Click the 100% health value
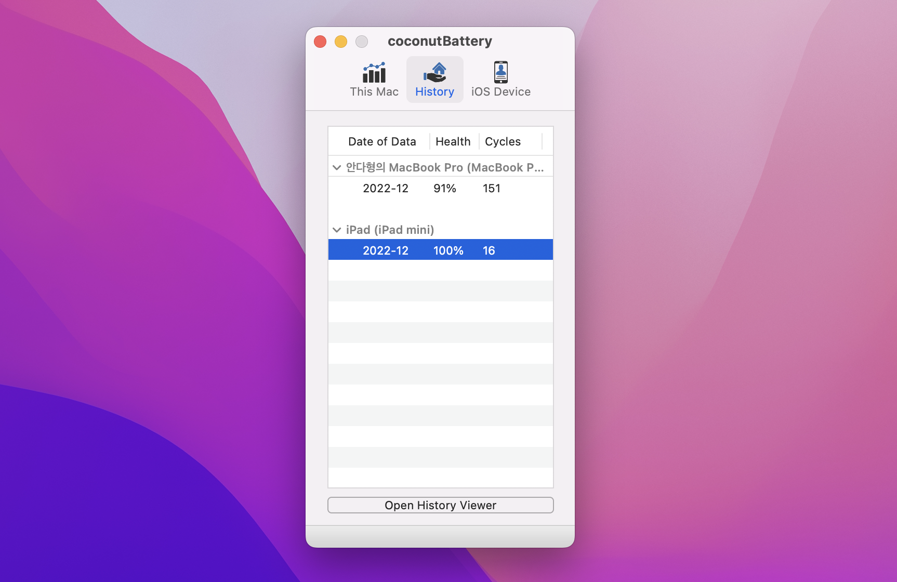 click(x=448, y=250)
